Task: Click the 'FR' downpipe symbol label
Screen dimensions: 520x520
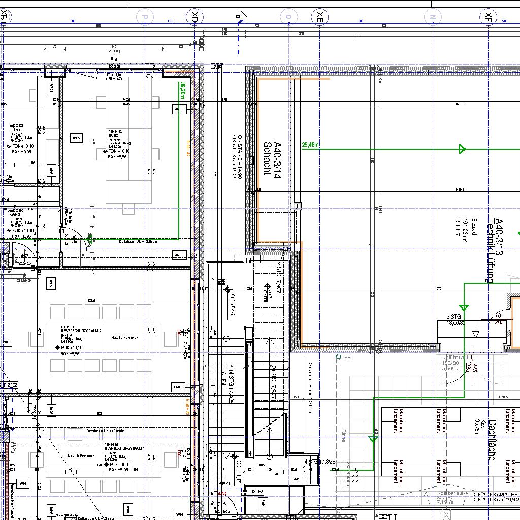Action: 347,359
